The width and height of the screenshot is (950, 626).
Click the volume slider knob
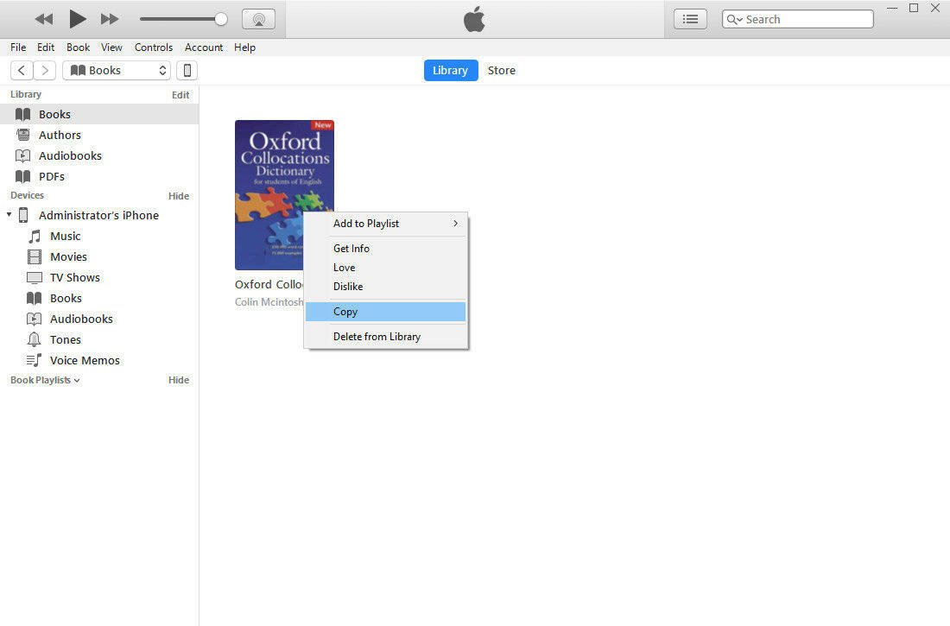point(221,19)
